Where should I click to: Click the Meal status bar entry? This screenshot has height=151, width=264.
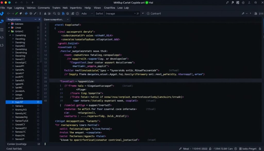(x=186, y=149)
